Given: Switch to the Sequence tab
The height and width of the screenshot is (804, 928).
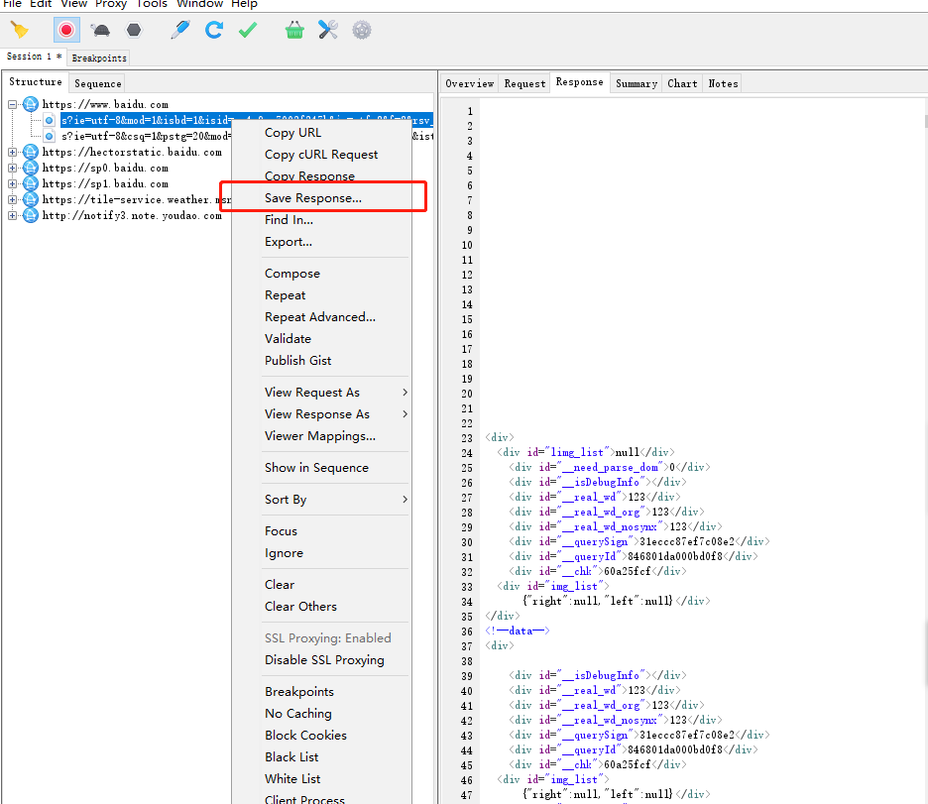Looking at the screenshot, I should click(x=97, y=83).
